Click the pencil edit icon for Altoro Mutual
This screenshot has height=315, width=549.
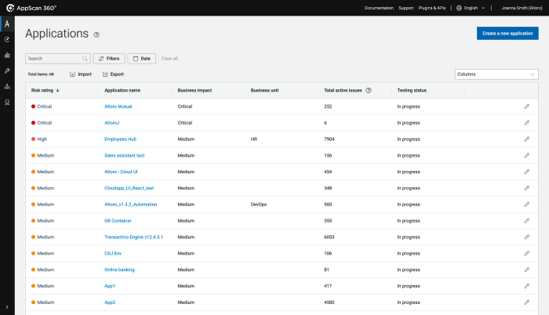(527, 106)
